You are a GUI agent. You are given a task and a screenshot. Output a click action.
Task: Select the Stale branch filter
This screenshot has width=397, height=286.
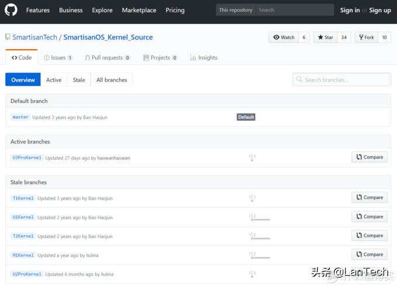79,80
